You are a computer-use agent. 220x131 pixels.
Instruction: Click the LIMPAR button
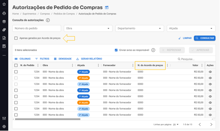pyautogui.click(x=185, y=38)
